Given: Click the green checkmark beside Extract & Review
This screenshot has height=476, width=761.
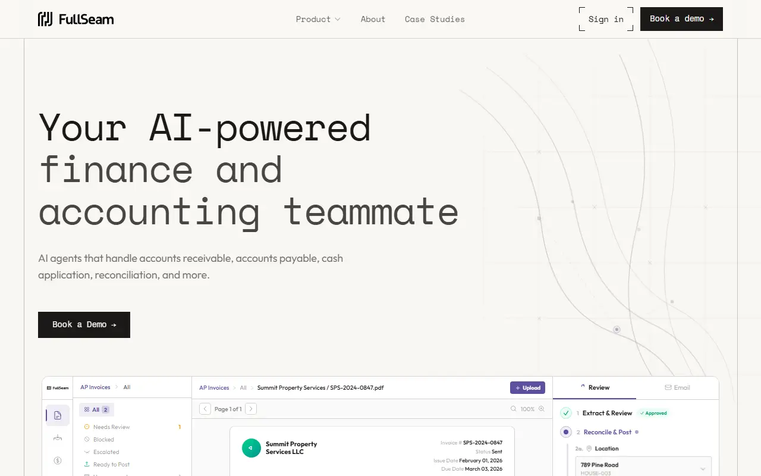Looking at the screenshot, I should (x=566, y=413).
